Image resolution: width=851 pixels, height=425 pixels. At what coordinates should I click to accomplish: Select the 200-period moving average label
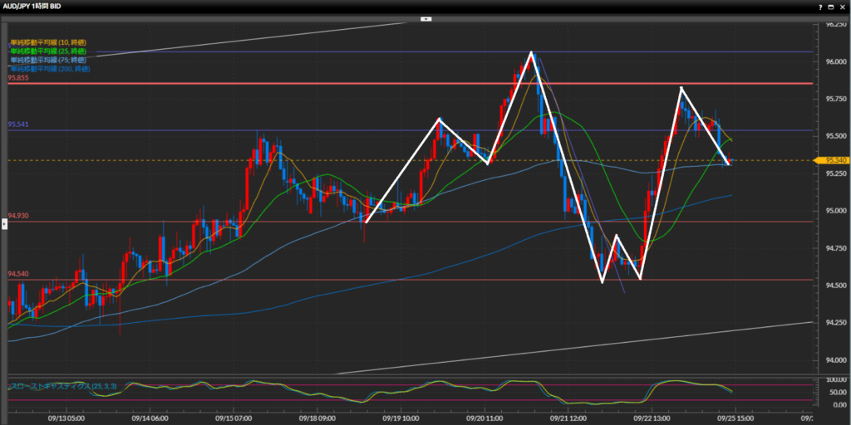pos(50,68)
